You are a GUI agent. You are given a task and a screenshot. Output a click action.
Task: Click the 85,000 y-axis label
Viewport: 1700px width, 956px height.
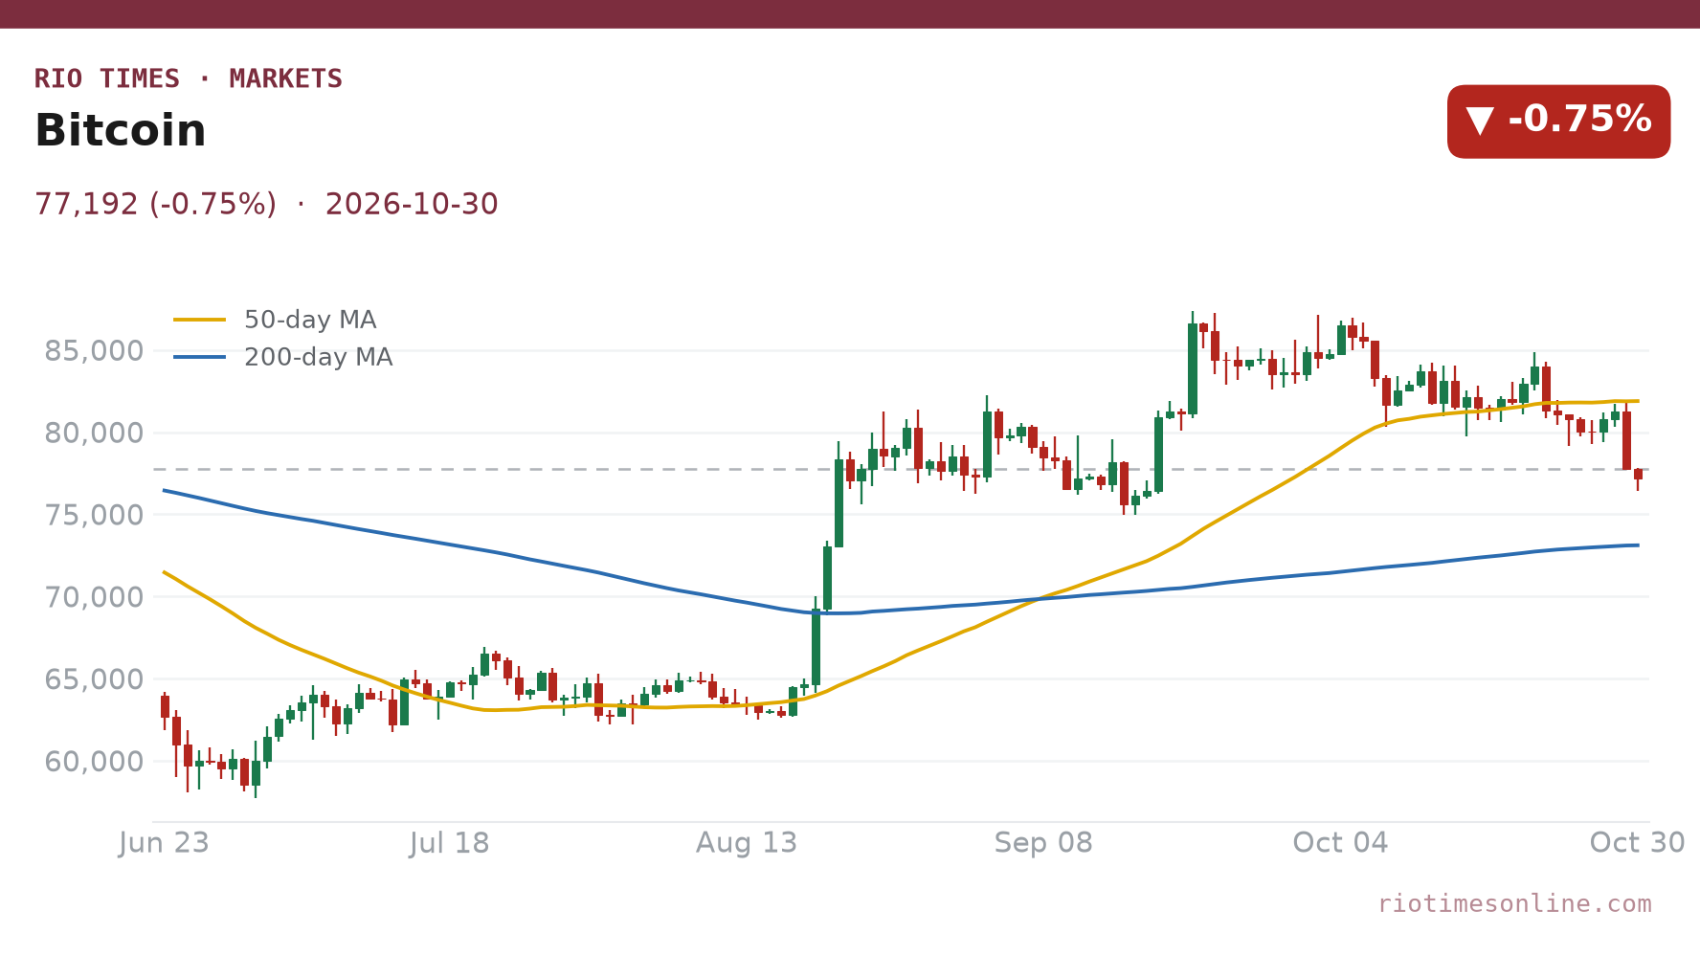[94, 351]
